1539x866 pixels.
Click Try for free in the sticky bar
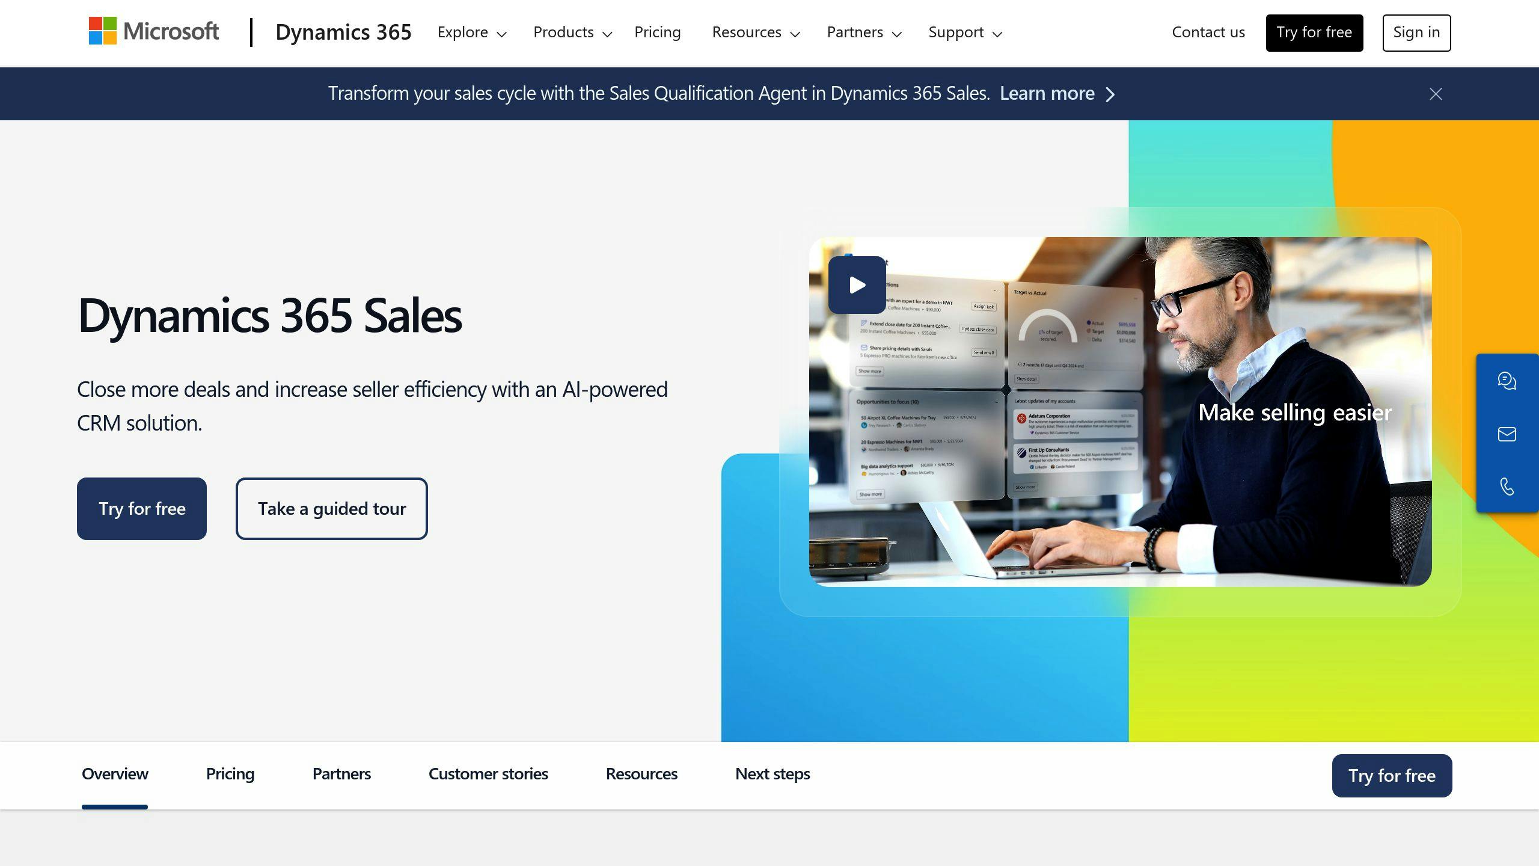(x=1392, y=776)
